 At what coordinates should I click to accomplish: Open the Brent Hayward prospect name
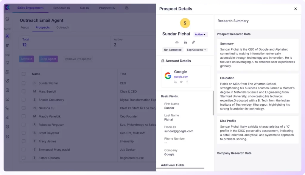tap(49, 133)
